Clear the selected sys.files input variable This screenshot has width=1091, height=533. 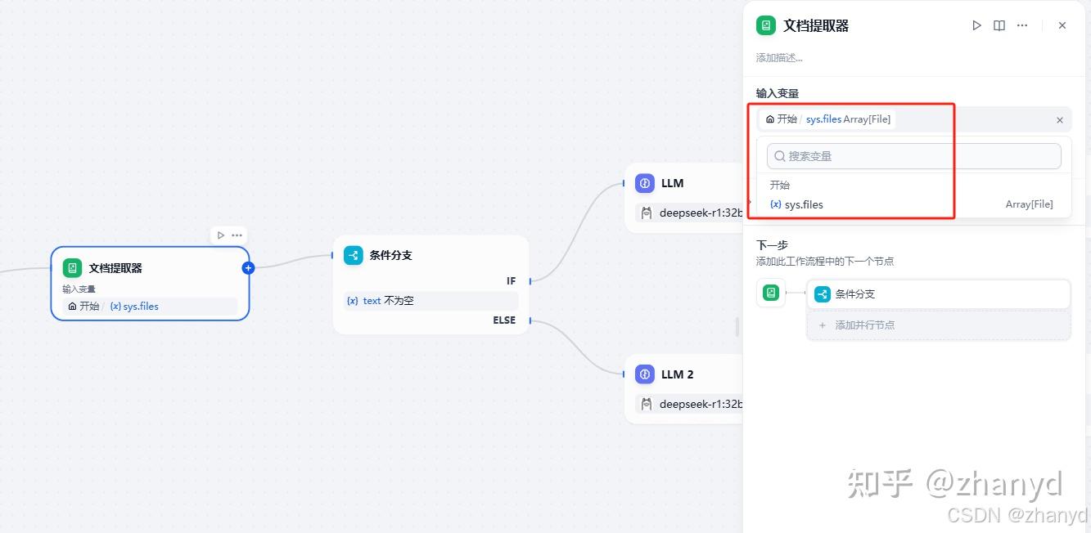pos(1060,120)
